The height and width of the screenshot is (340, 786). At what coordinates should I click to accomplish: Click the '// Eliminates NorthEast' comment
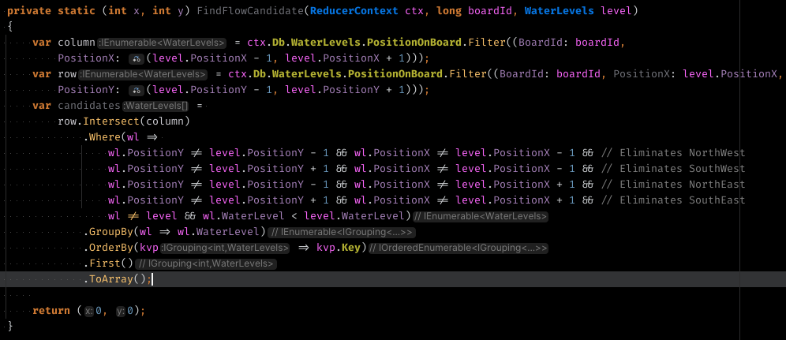(x=672, y=185)
